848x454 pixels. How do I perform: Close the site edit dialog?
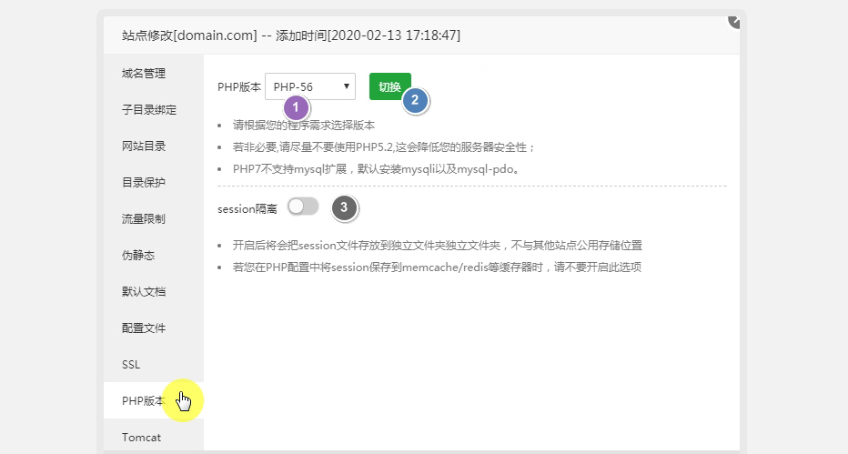coord(734,22)
